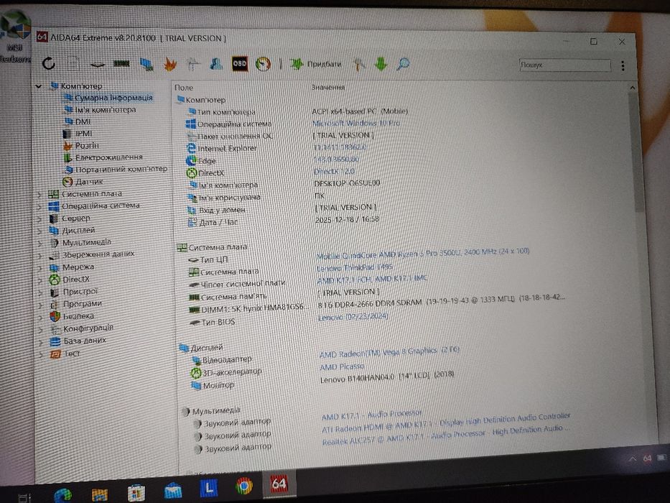This screenshot has width=670, height=503.
Task: Open the OSD panel icon
Action: pyautogui.click(x=240, y=64)
